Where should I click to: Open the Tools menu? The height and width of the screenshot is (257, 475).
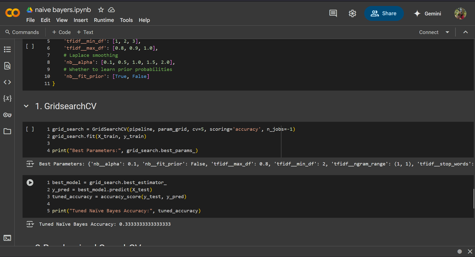click(126, 20)
